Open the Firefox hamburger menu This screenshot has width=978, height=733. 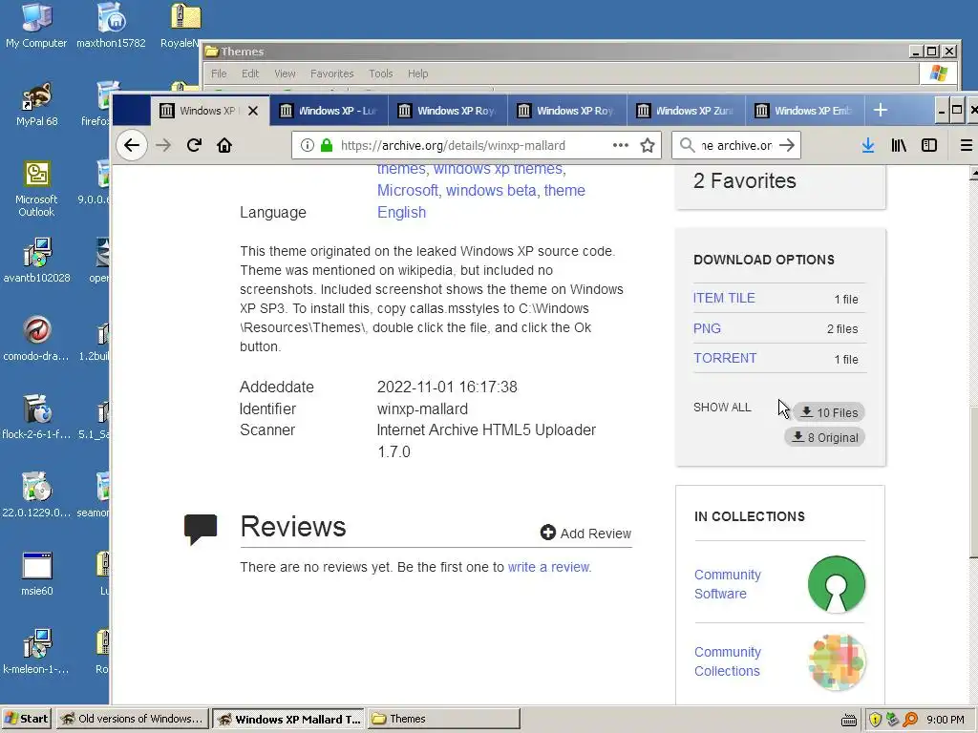(967, 145)
